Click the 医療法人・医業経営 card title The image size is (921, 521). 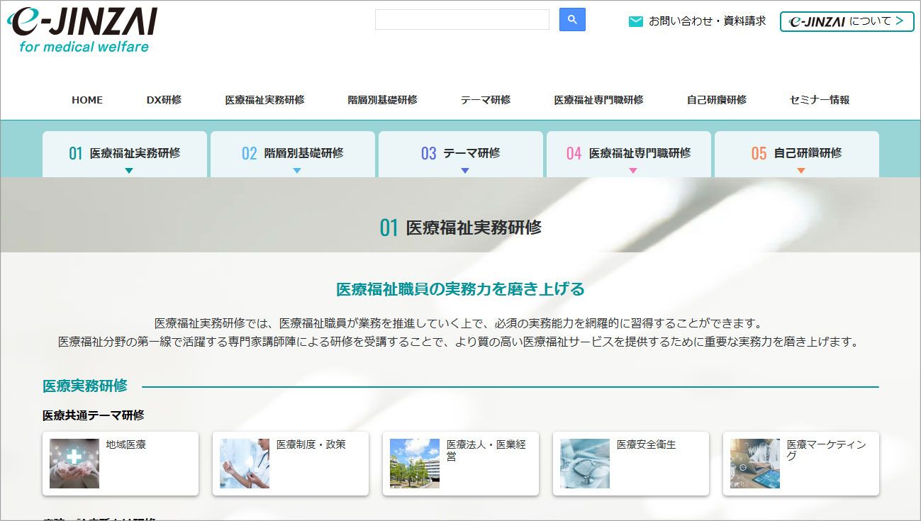pyautogui.click(x=486, y=450)
